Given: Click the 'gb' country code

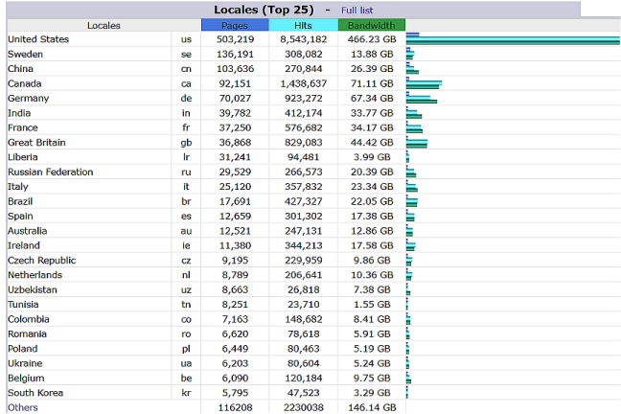Looking at the screenshot, I should click(x=186, y=143).
